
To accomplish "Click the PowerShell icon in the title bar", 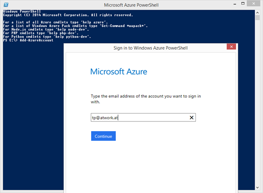I will [7, 5].
